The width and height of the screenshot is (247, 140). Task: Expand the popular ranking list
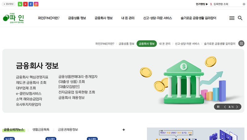[x=244, y=4]
